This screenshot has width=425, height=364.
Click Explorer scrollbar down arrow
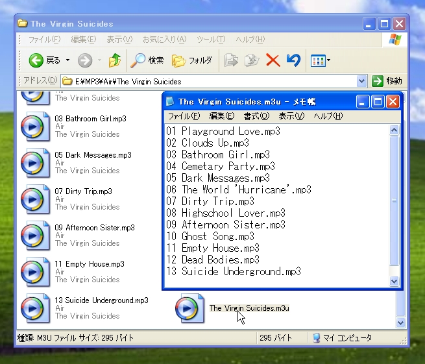[400, 323]
